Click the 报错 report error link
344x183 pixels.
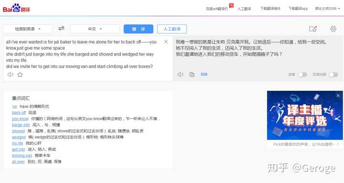(x=204, y=75)
